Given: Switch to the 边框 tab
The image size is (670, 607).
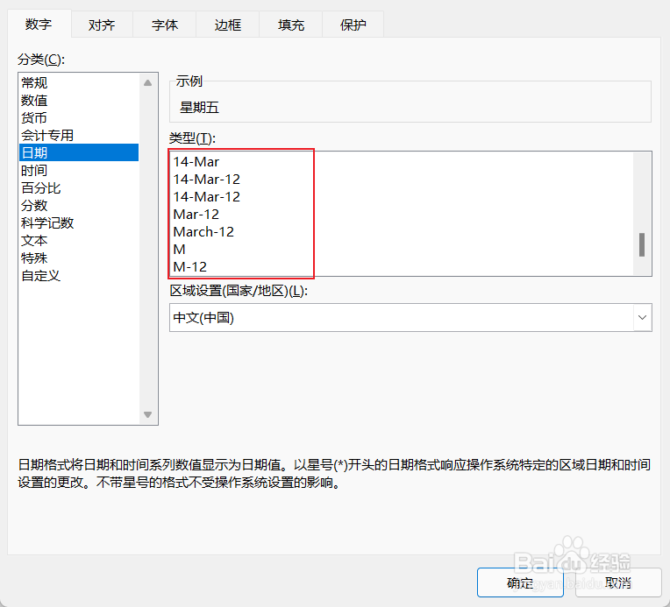Looking at the screenshot, I should tap(227, 25).
